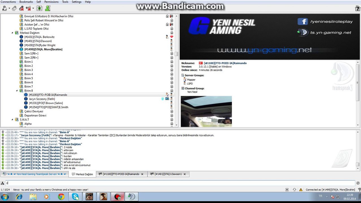
Task: Toggle subscribe to all channels eye icon
Action: pos(40,8)
